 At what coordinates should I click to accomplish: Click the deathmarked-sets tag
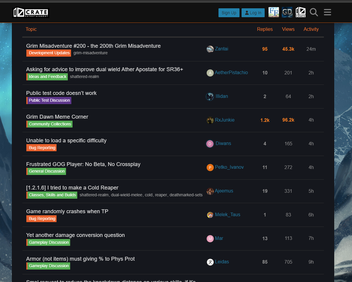pos(186,195)
